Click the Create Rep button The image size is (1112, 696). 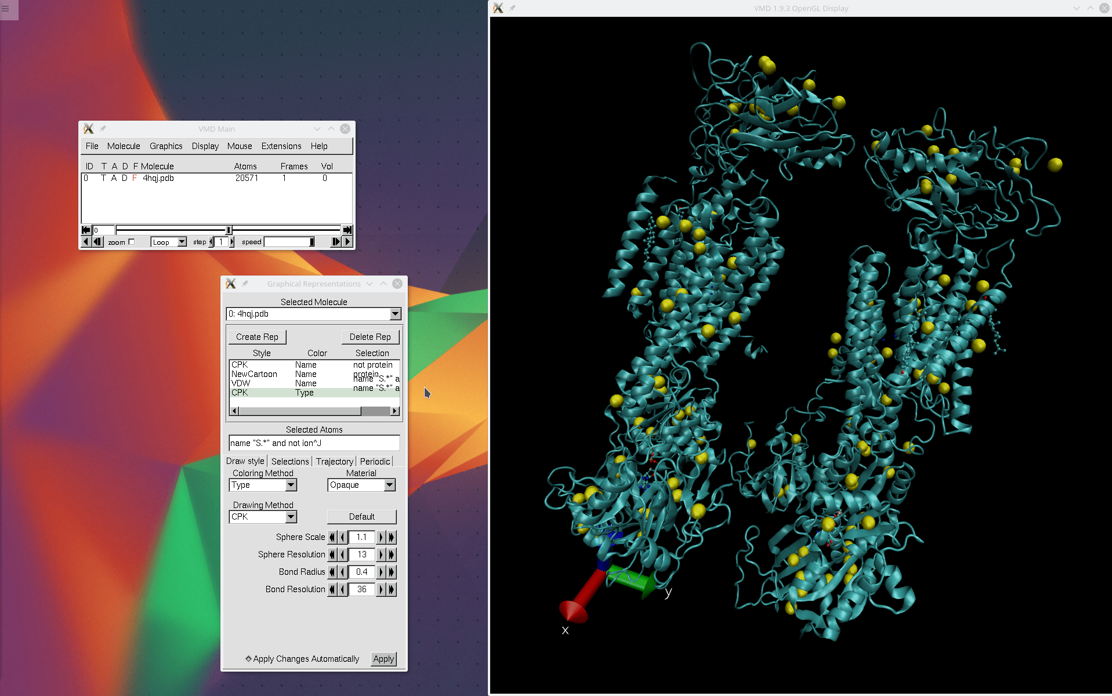257,336
